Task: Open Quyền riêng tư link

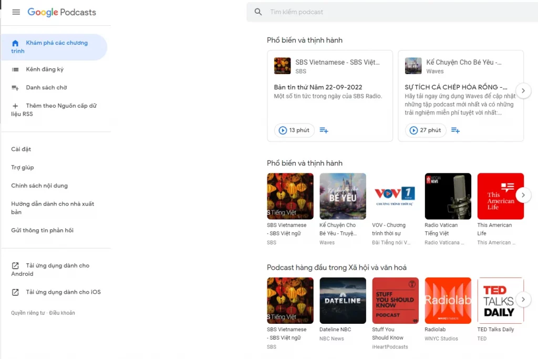Action: pyautogui.click(x=28, y=313)
